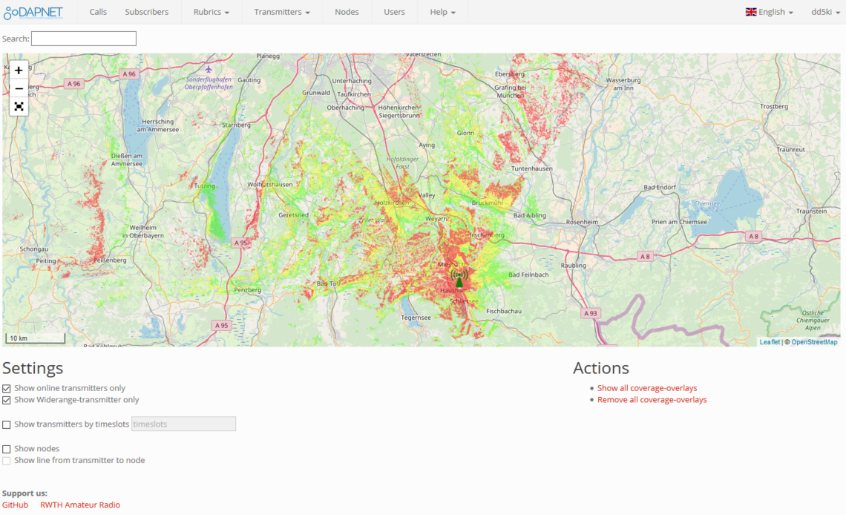
Task: Click the Bad Endorf label on map
Action: tap(659, 188)
